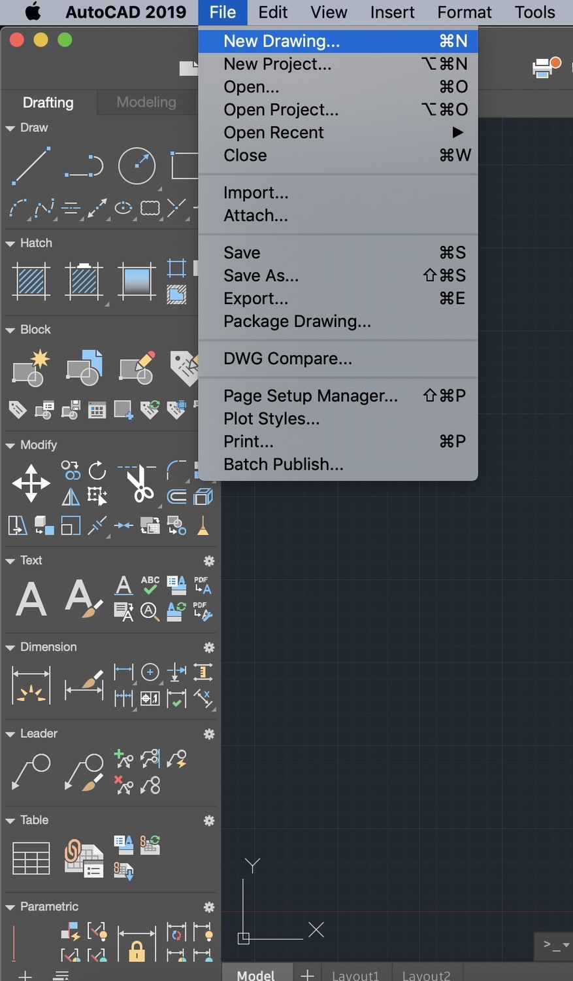Click the Check Spelling ABC icon
Viewport: 573px width, 981px height.
tap(150, 585)
